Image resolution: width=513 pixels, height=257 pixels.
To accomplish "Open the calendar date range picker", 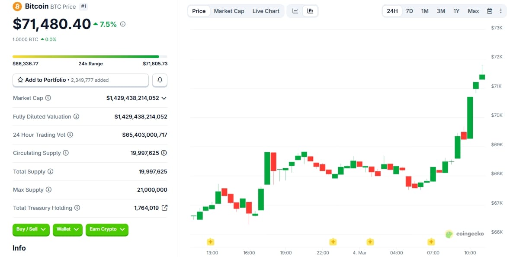I will [490, 11].
